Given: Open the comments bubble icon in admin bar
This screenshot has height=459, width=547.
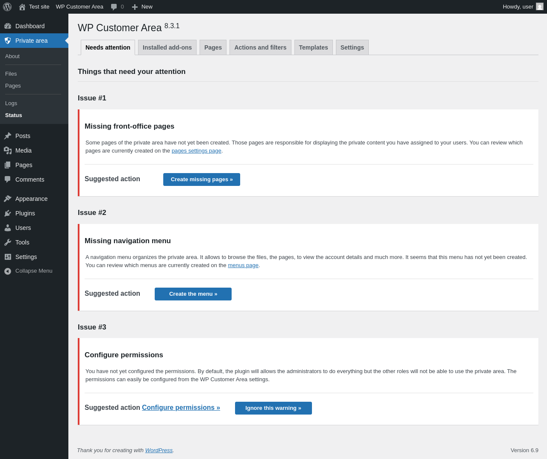Looking at the screenshot, I should (114, 7).
